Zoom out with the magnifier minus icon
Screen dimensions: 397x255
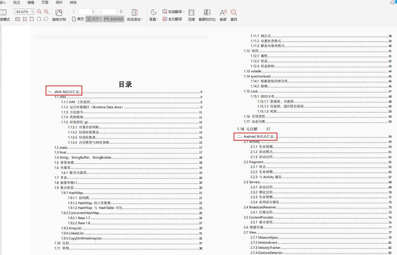39,12
